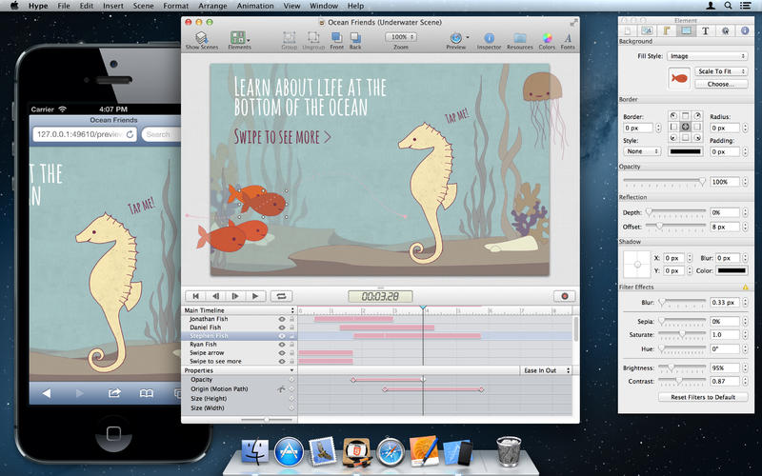Click the record button in timeline
This screenshot has width=762, height=476.
tap(564, 296)
